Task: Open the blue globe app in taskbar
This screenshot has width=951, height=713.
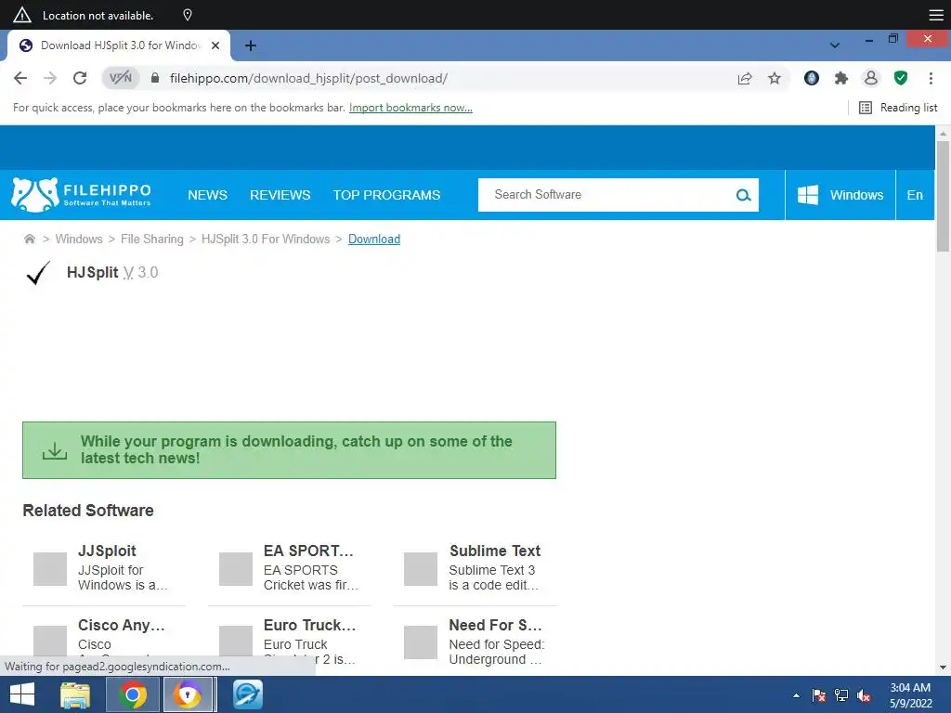Action: [x=248, y=694]
